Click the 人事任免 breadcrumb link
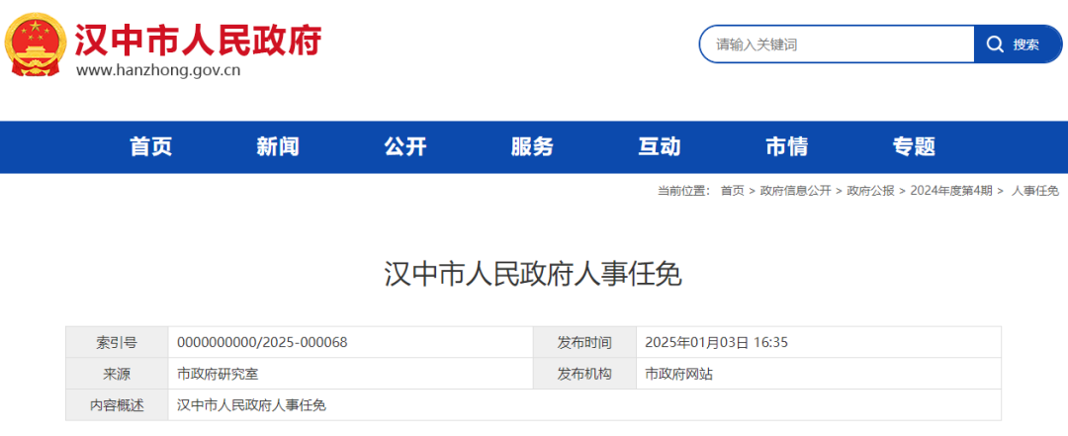The width and height of the screenshot is (1068, 436). pos(1035,191)
